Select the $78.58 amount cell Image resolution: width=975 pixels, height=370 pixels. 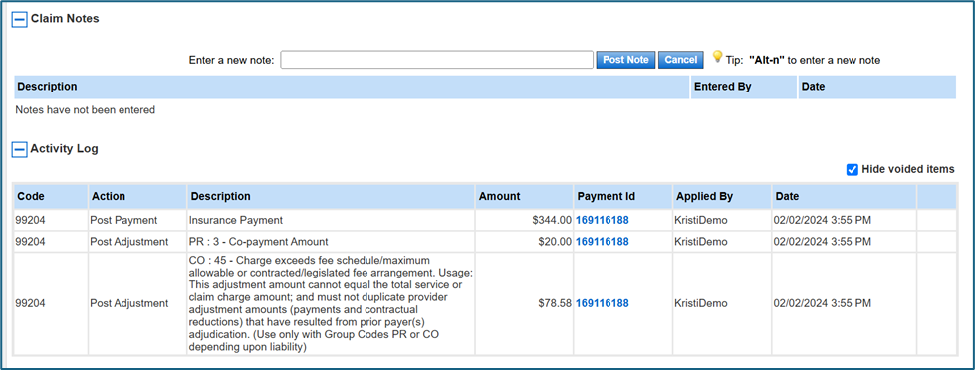(x=524, y=303)
